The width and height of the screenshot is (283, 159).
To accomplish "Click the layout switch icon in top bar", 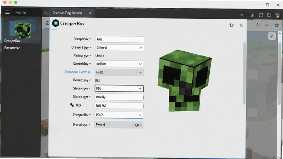I will (261, 15).
